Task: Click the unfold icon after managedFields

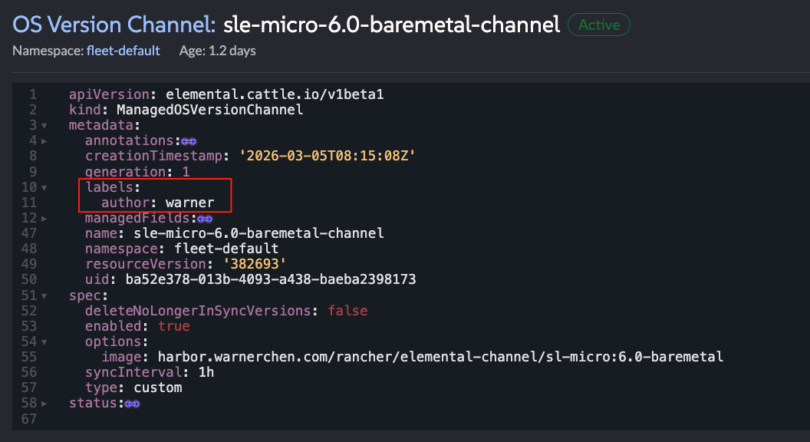Action: click(205, 219)
